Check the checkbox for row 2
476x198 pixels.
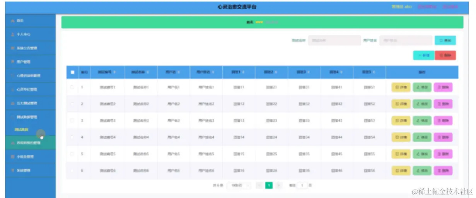(x=72, y=104)
